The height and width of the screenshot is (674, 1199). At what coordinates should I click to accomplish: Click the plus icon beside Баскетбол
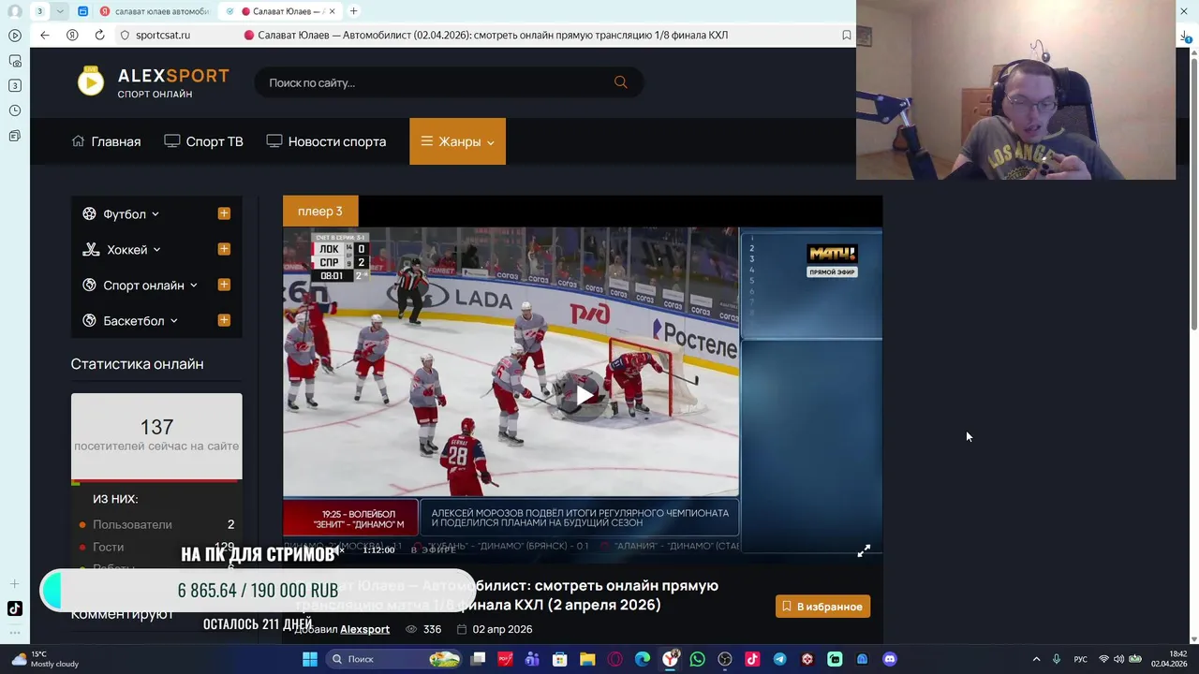click(224, 320)
